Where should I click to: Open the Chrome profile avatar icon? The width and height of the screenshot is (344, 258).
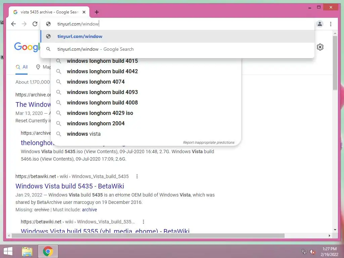320,24
